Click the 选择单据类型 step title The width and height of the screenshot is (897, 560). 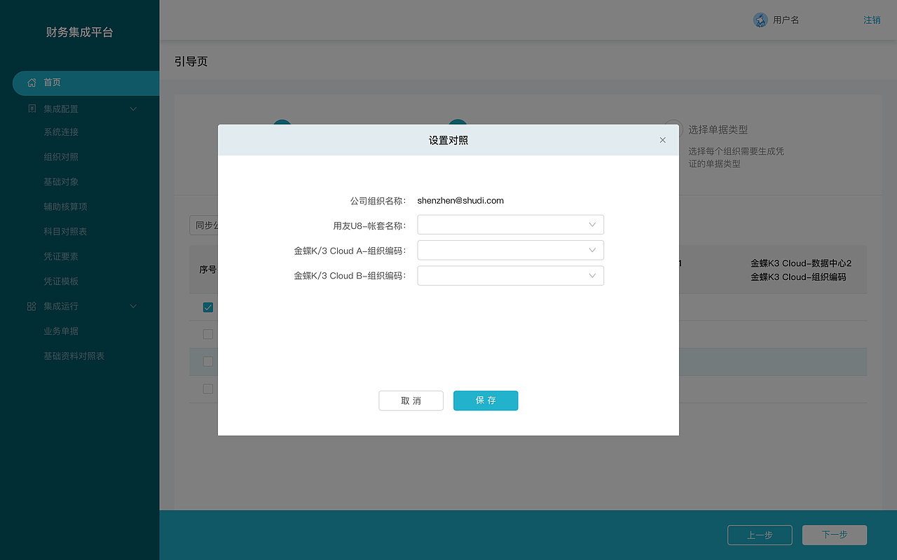[718, 129]
